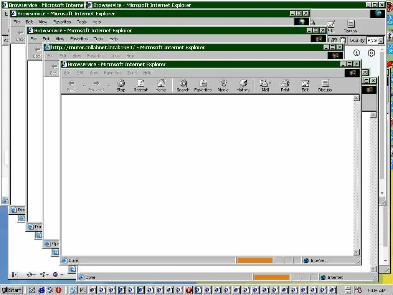Open dropdown next to the bottom-left branch icon
This screenshot has width=393, height=295.
pyautogui.click(x=48, y=275)
